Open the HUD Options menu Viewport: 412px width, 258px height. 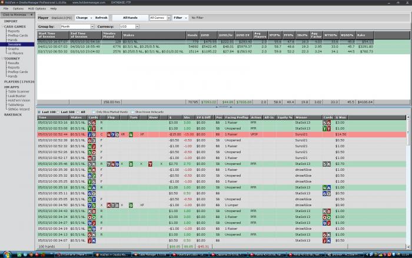tap(36, 9)
